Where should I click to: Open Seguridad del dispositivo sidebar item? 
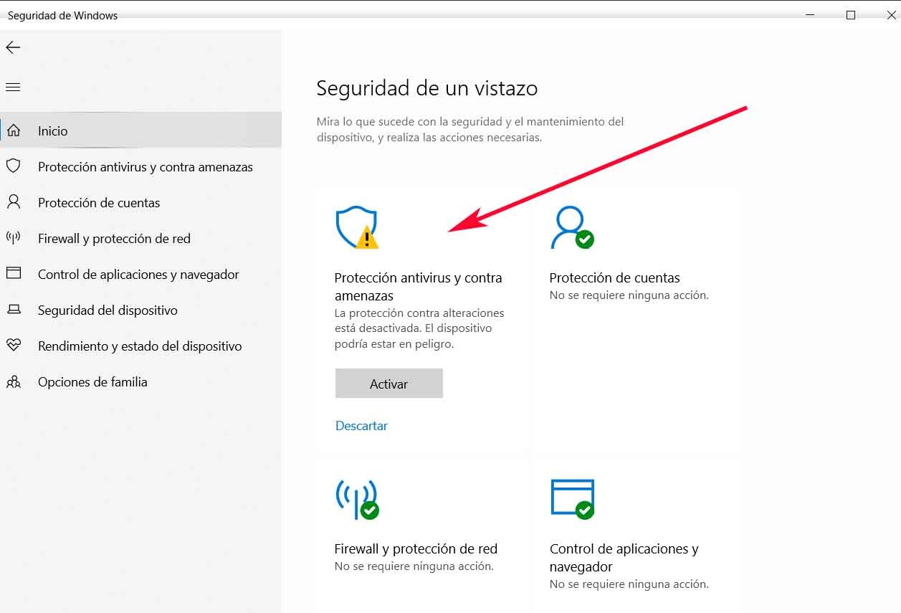[x=140, y=310]
